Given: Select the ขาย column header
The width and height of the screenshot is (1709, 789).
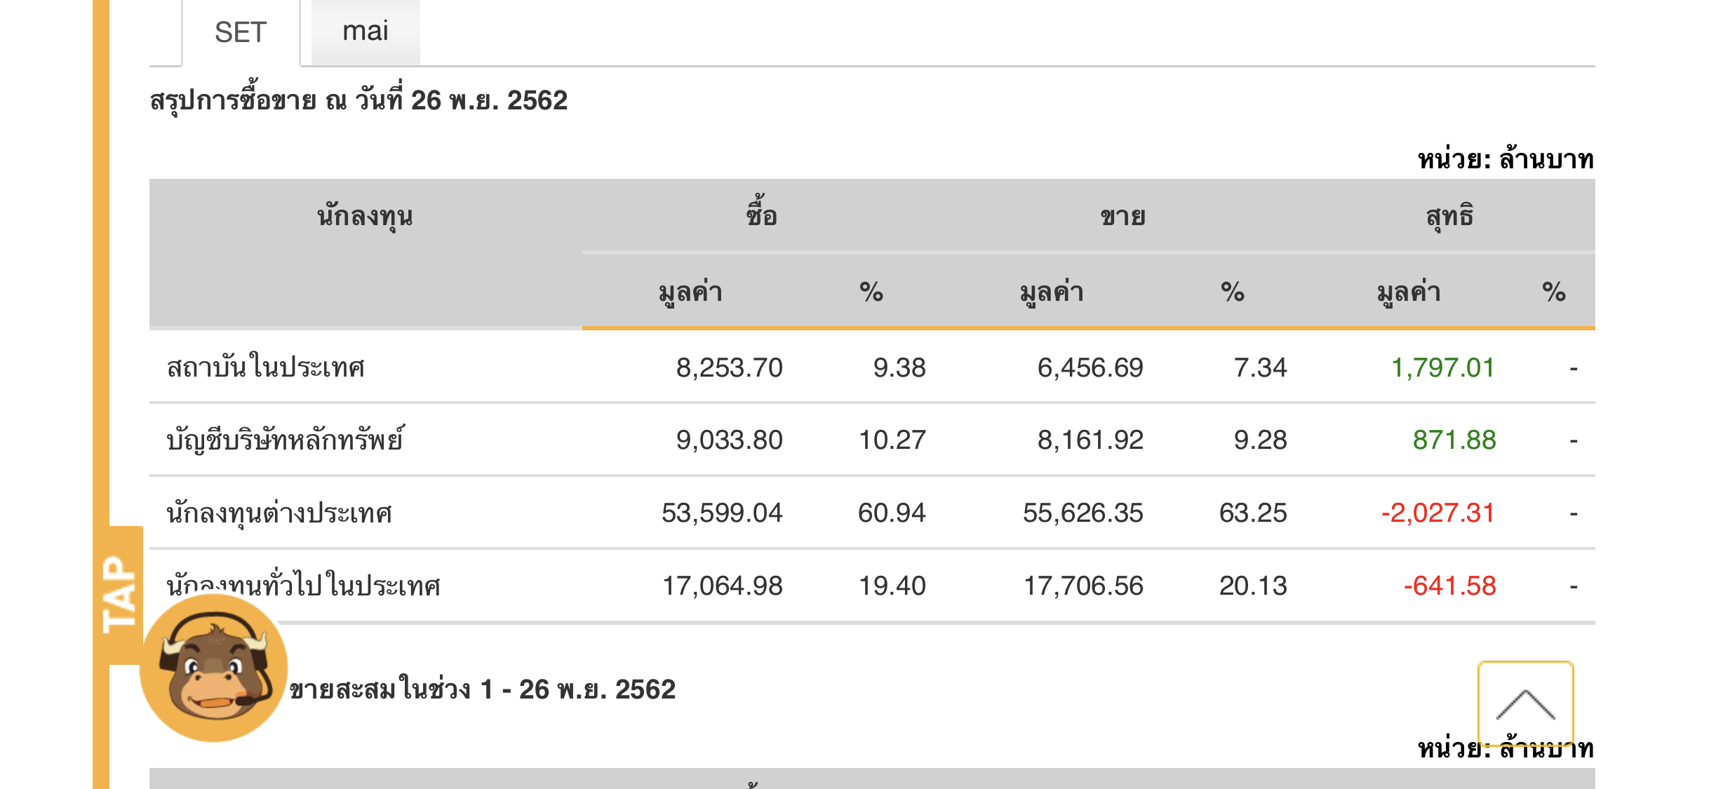Looking at the screenshot, I should tap(1122, 216).
